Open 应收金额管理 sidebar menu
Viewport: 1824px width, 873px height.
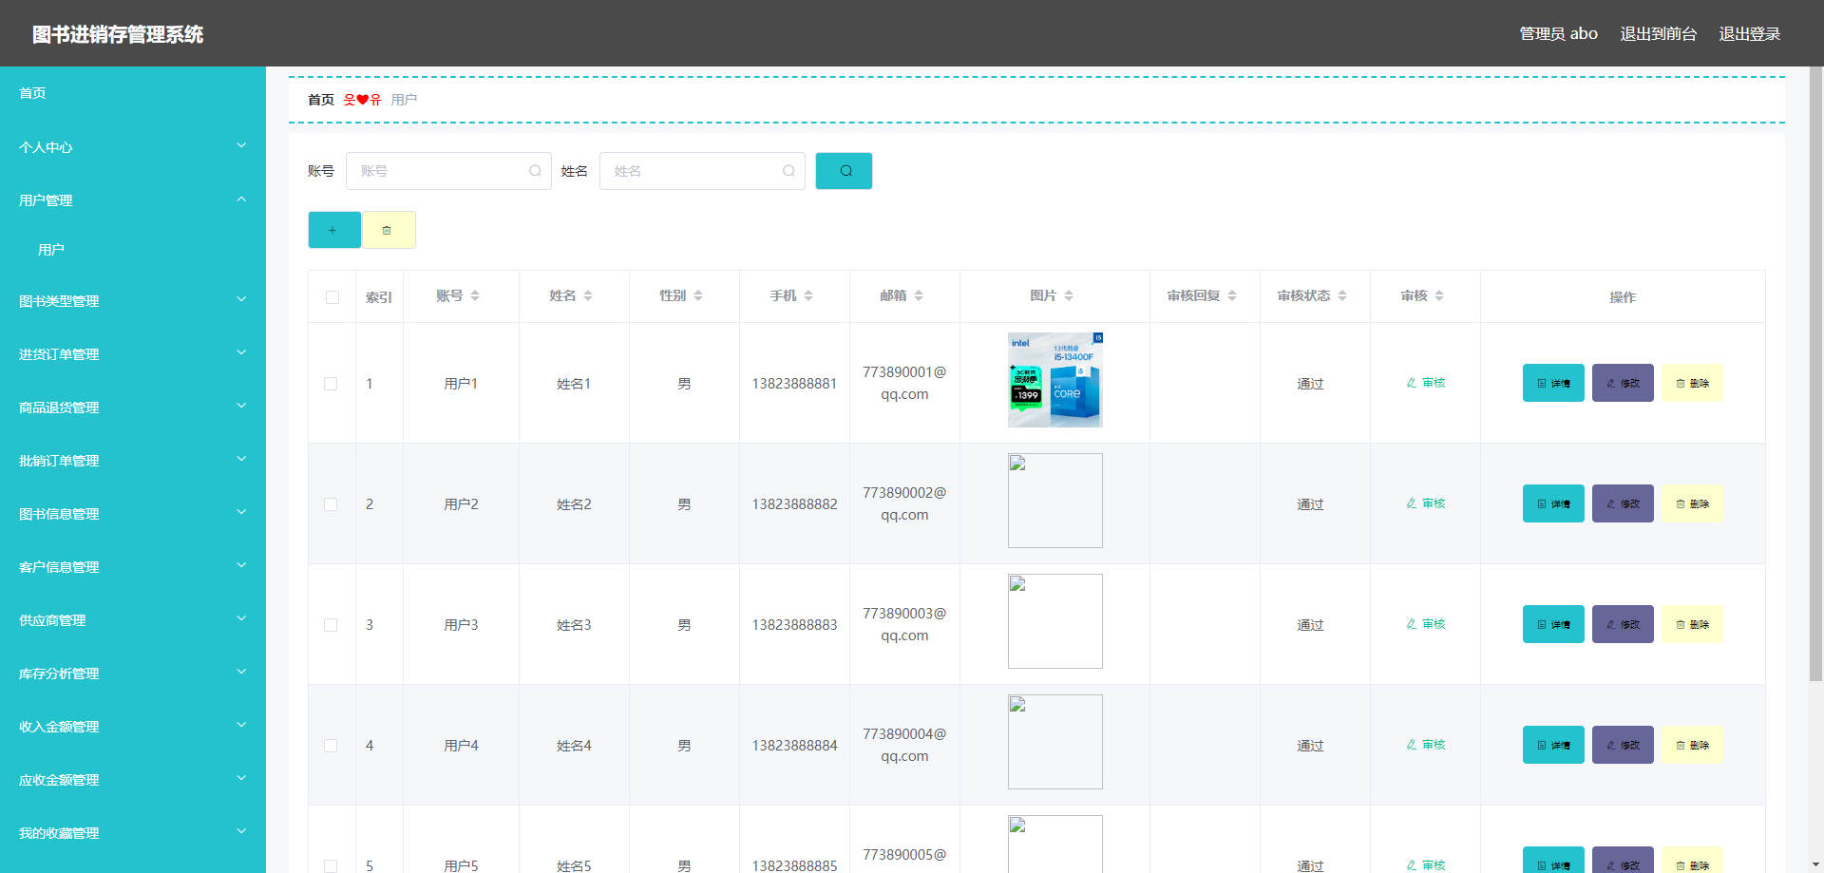[x=133, y=780]
